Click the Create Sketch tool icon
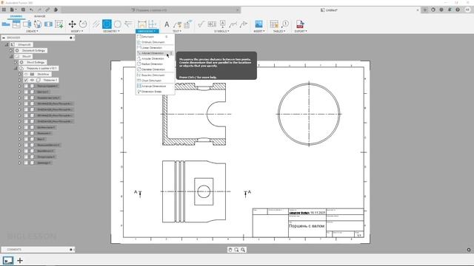Screen dimensions: 474x266 click(59, 24)
